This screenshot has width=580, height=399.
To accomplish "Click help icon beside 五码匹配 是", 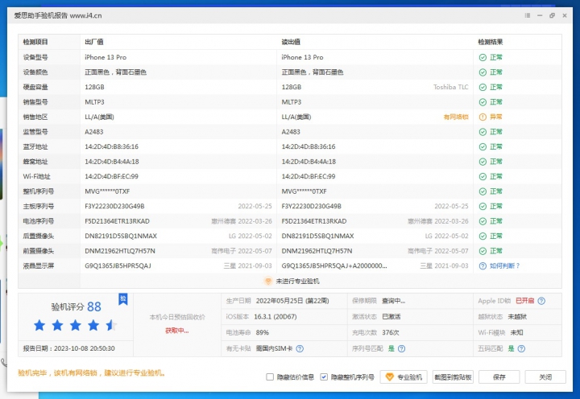I will 521,348.
